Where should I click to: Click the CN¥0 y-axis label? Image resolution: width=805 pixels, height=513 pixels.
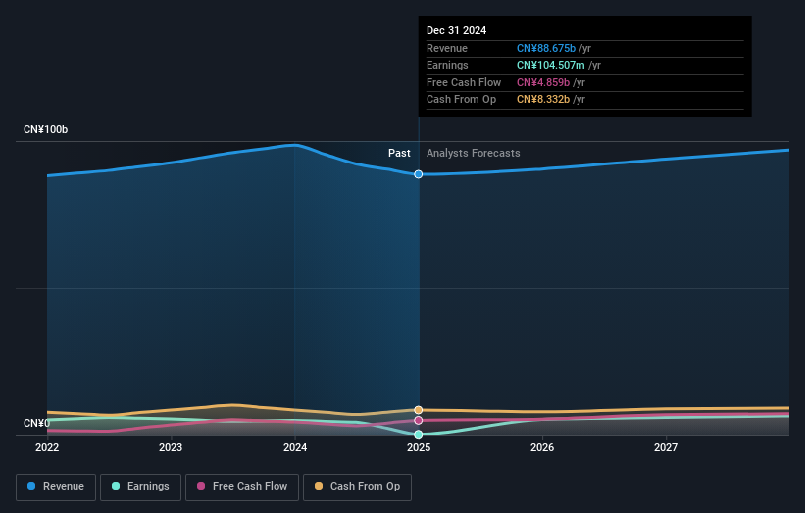click(x=36, y=423)
